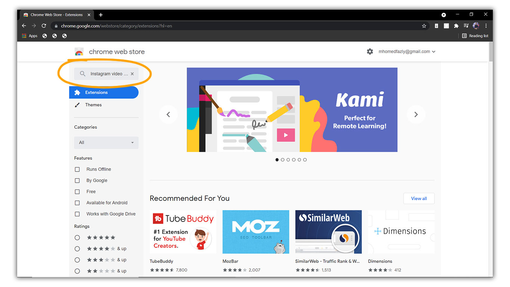
Task: Reload the page with the refresh icon
Action: click(44, 26)
